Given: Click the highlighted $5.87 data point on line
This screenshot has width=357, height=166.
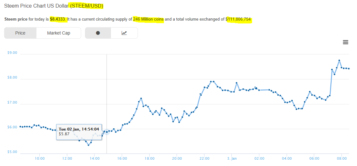Looking at the screenshot, I should pyautogui.click(x=107, y=132).
